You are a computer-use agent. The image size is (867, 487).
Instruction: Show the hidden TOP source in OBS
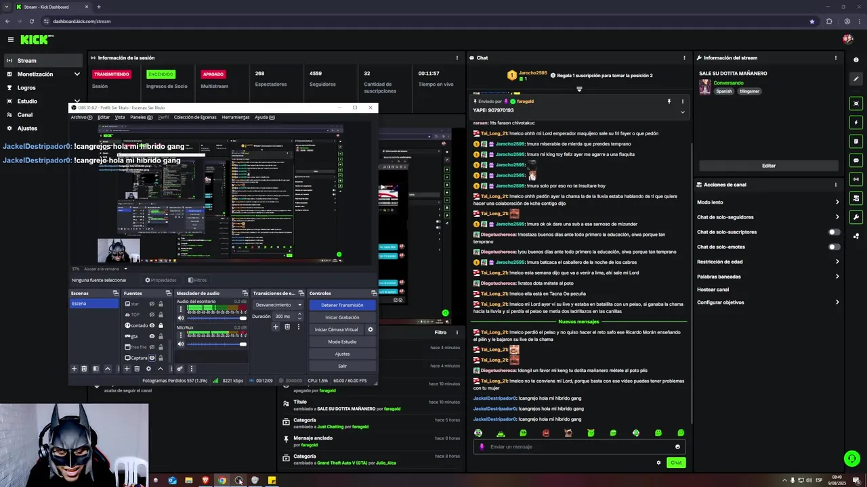click(x=152, y=315)
